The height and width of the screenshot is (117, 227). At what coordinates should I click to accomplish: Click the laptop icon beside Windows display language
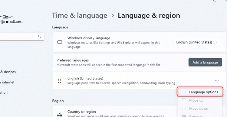(60, 42)
